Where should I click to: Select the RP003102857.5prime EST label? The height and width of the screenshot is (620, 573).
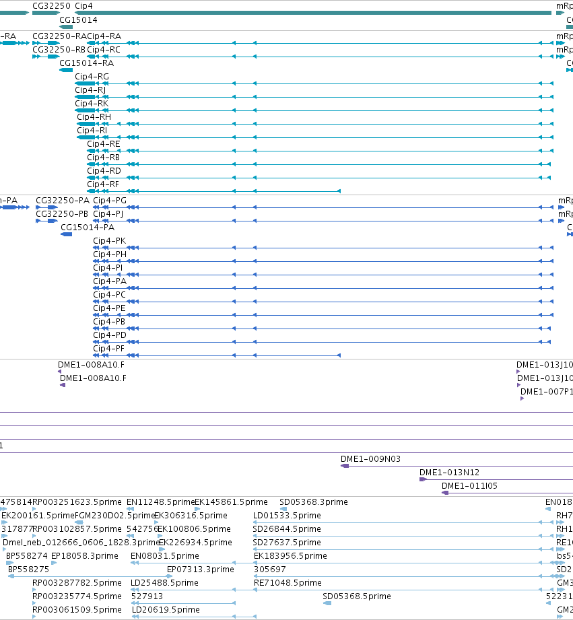pyautogui.click(x=77, y=529)
